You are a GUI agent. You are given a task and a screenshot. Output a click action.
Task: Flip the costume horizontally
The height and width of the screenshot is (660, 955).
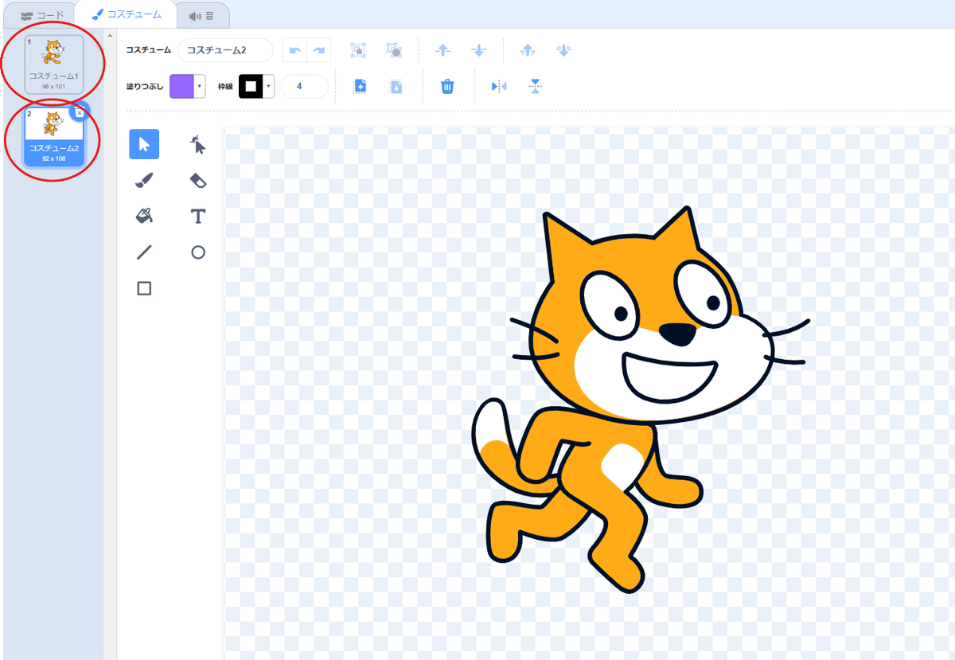coord(499,86)
